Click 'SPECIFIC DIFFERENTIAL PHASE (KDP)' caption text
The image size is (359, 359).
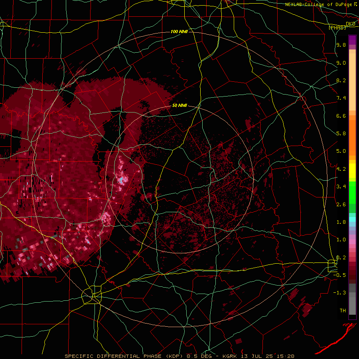tap(125, 356)
